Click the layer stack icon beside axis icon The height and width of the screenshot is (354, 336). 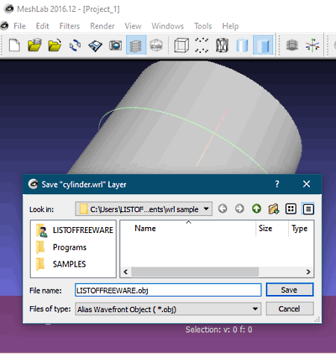point(292,46)
